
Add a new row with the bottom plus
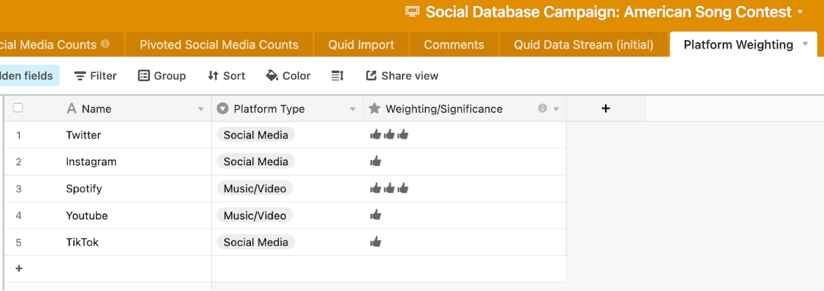click(x=19, y=268)
